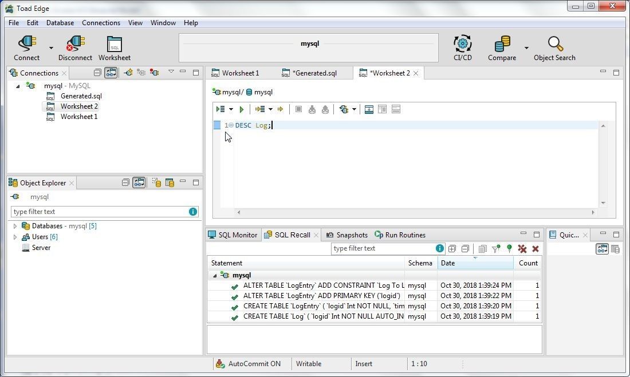Toggle the form results view icon

tap(396, 109)
